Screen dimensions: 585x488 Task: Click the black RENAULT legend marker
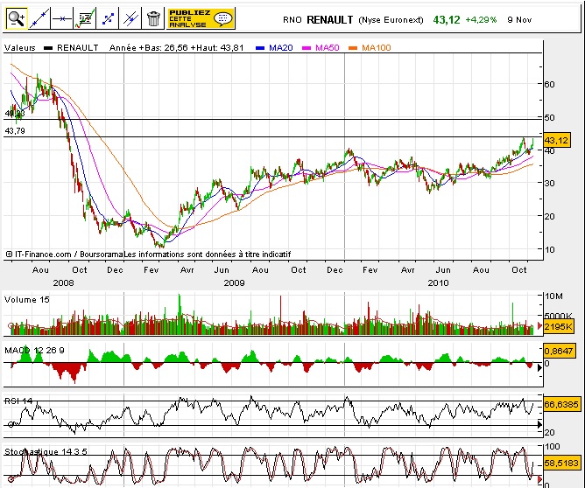[48, 48]
